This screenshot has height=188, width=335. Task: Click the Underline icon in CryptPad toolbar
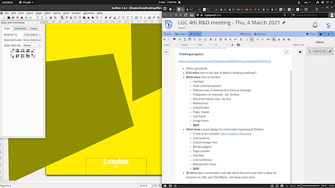click(221, 39)
